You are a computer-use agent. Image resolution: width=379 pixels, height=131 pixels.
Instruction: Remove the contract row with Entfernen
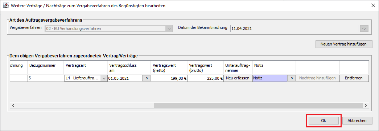coord(354,78)
